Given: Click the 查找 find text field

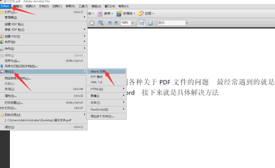Looking at the screenshot, I should pyautogui.click(x=171, y=23).
